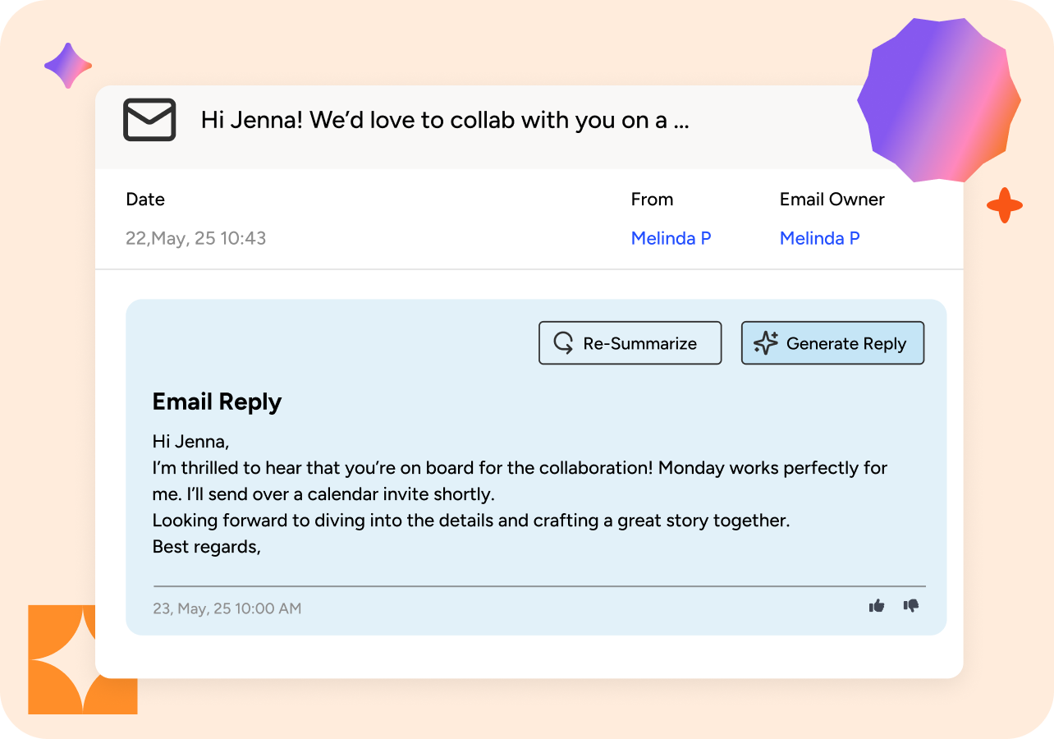Click the sparkle icon in Generate Reply
The height and width of the screenshot is (739, 1054).
coord(765,343)
